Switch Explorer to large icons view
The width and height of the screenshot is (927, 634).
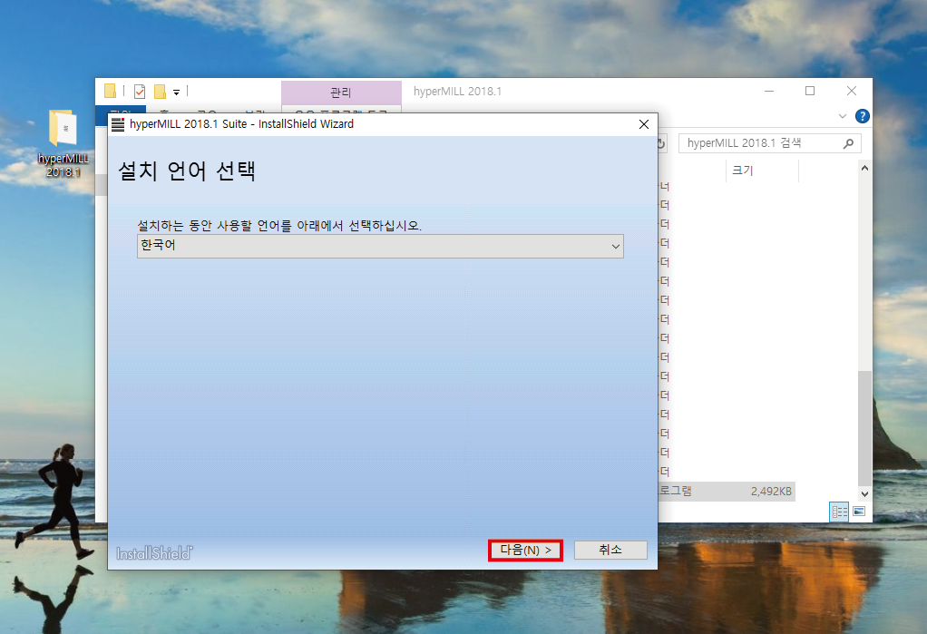click(x=859, y=512)
